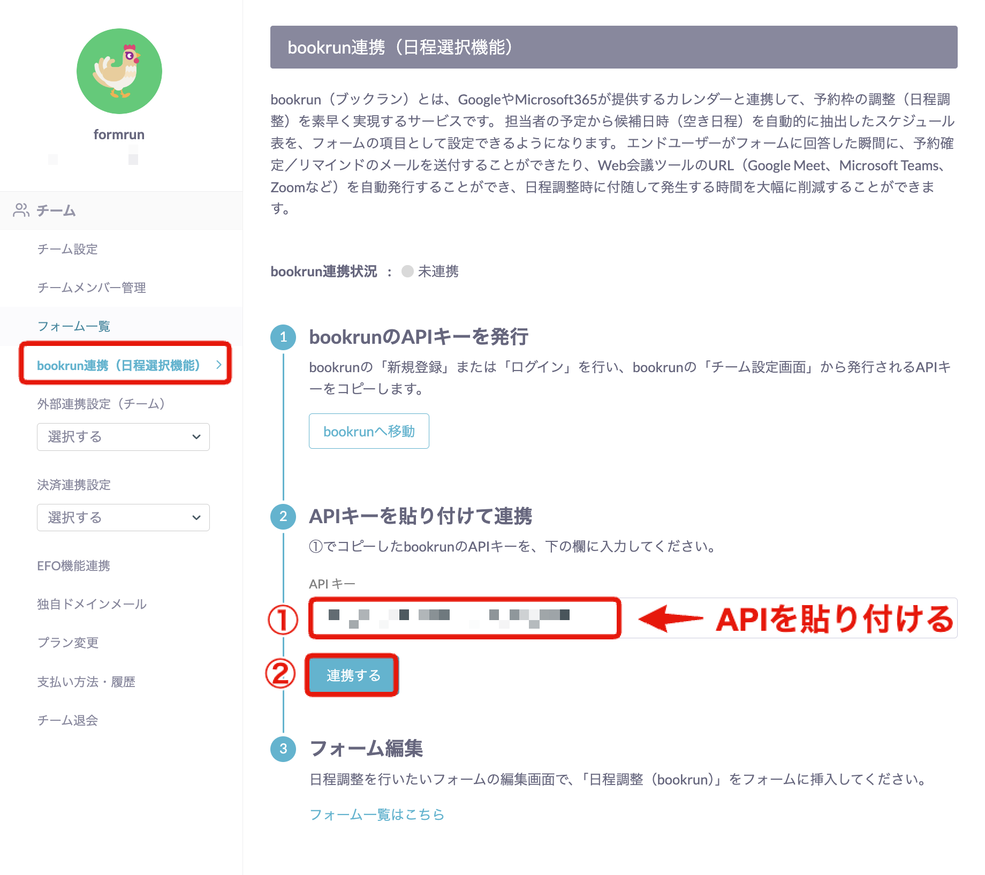Click the 未連携 status text
The width and height of the screenshot is (985, 875).
pos(438,271)
